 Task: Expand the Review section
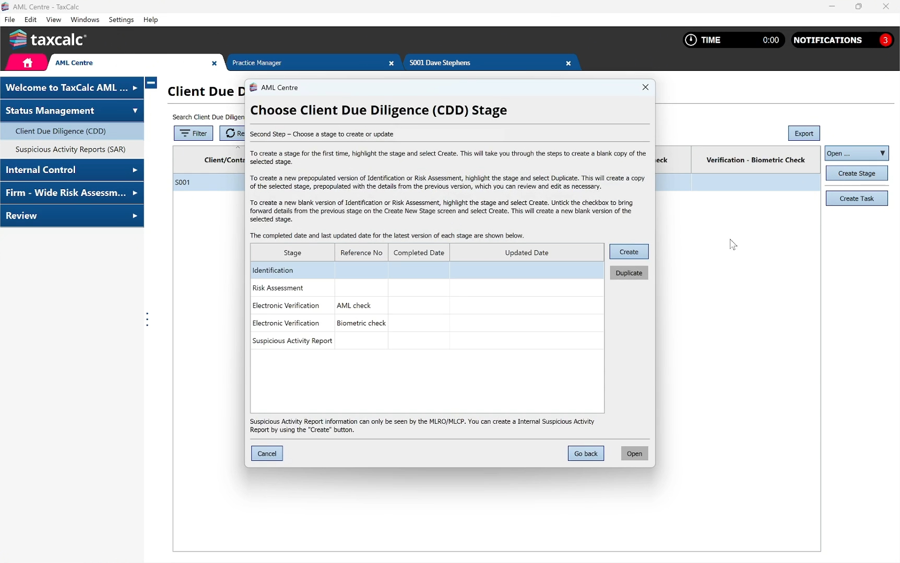[x=72, y=216]
